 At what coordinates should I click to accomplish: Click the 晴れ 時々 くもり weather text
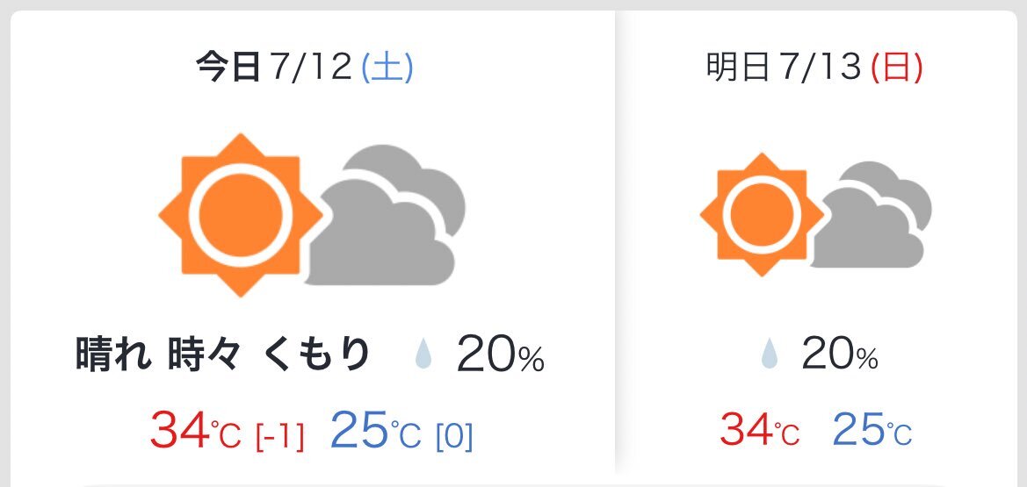(x=223, y=355)
